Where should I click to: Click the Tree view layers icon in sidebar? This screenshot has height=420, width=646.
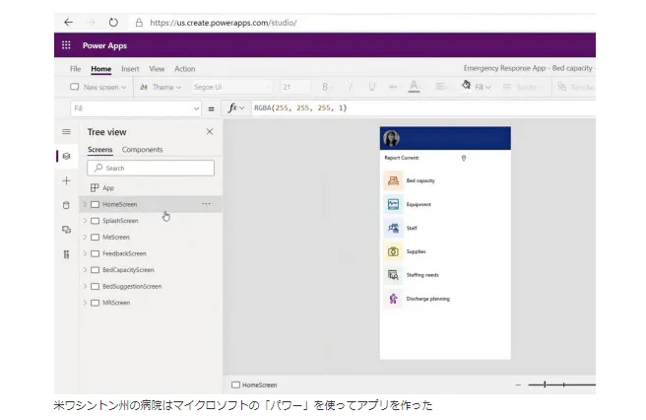[66, 156]
